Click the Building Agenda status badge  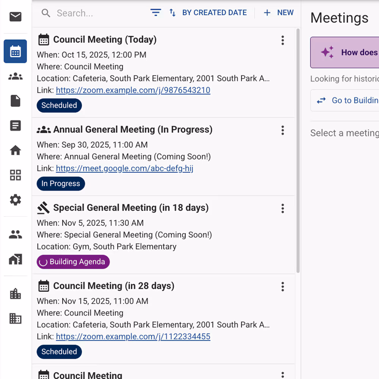pyautogui.click(x=73, y=262)
